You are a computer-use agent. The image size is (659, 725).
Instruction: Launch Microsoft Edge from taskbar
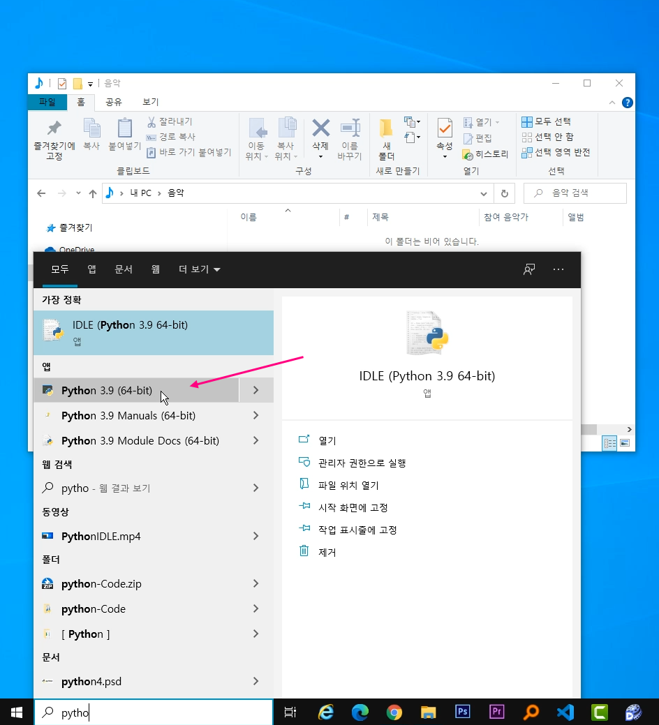coord(360,712)
